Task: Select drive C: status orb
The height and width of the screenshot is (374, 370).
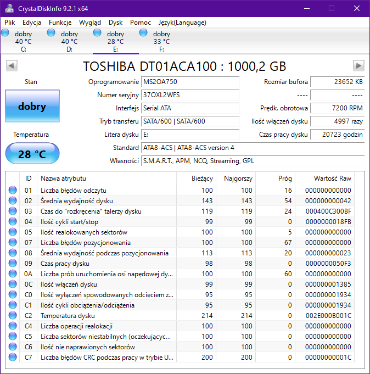Action: [x=5, y=34]
